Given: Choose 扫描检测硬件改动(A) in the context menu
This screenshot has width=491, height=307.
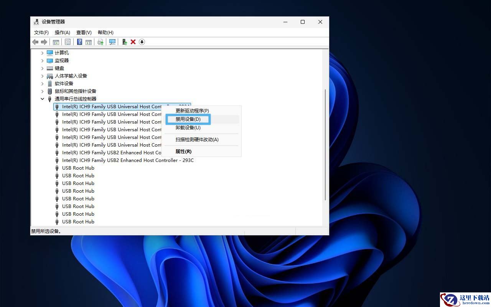Looking at the screenshot, I should 202,140.
